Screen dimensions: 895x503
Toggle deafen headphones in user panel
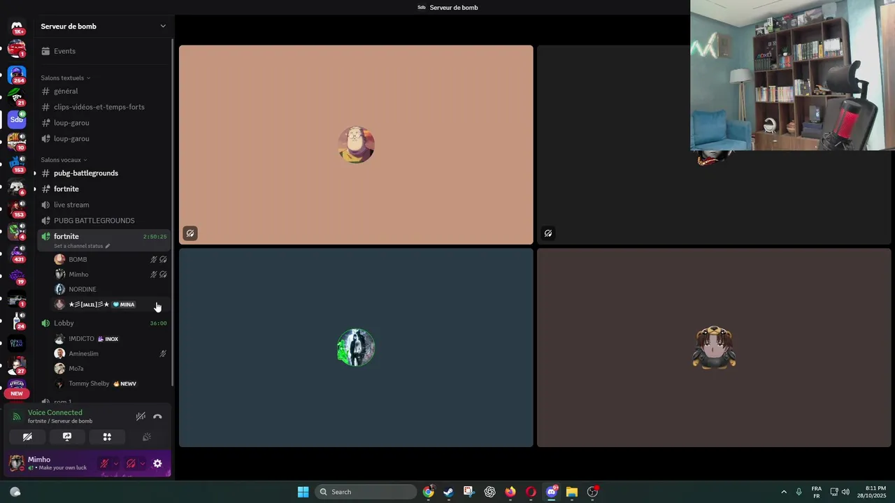tap(131, 463)
